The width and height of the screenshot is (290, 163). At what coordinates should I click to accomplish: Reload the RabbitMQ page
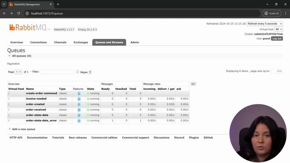[19, 13]
